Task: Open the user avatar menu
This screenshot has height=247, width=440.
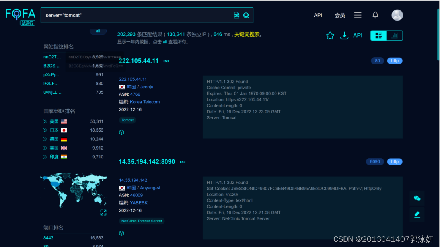Action: [x=397, y=15]
